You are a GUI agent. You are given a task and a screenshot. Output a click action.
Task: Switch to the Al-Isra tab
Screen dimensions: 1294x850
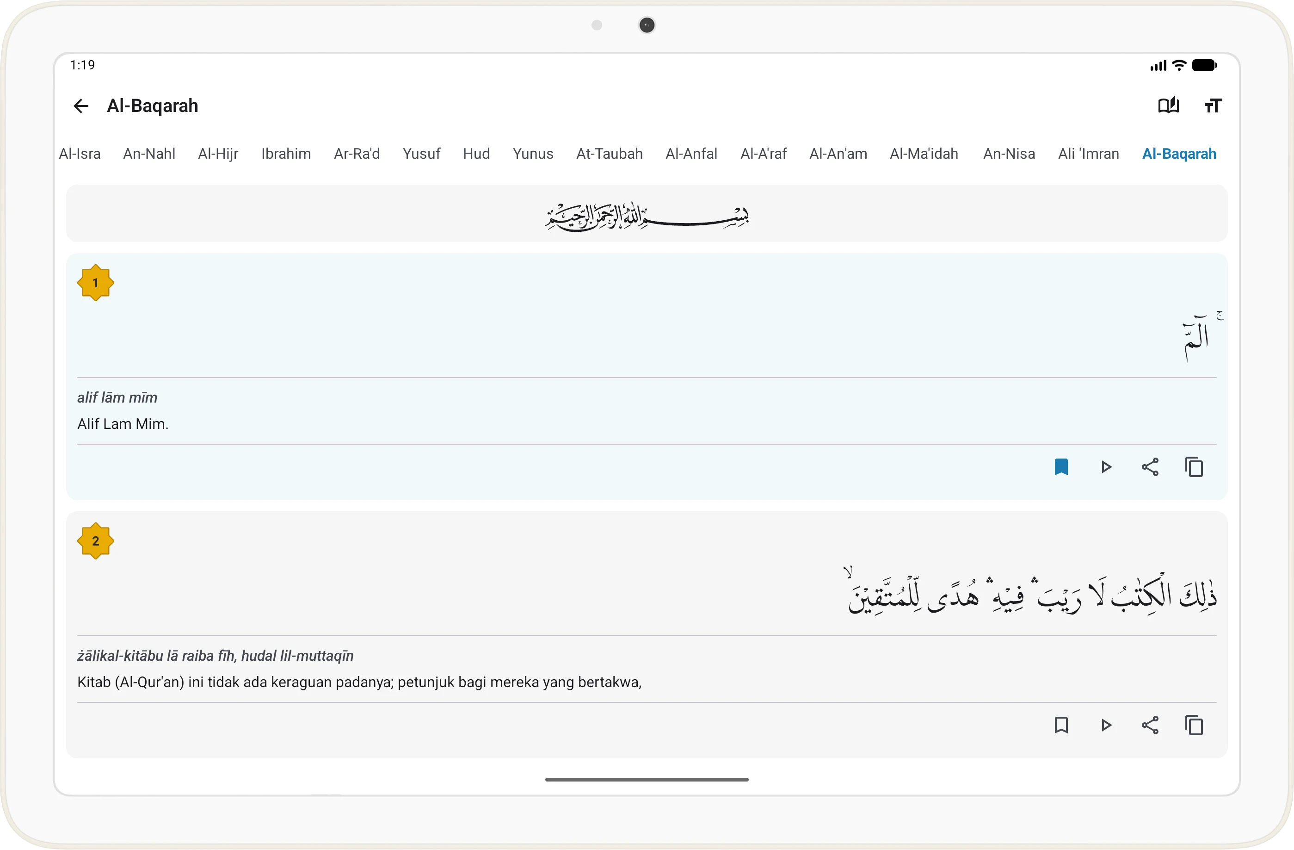tap(80, 154)
